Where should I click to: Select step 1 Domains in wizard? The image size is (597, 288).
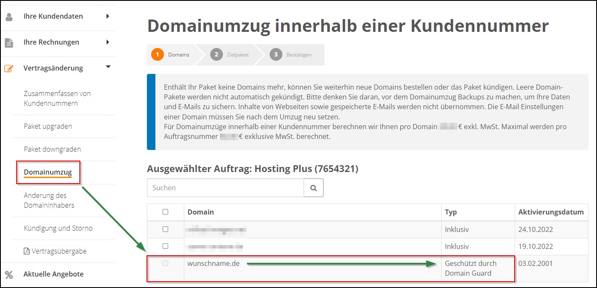coord(171,55)
